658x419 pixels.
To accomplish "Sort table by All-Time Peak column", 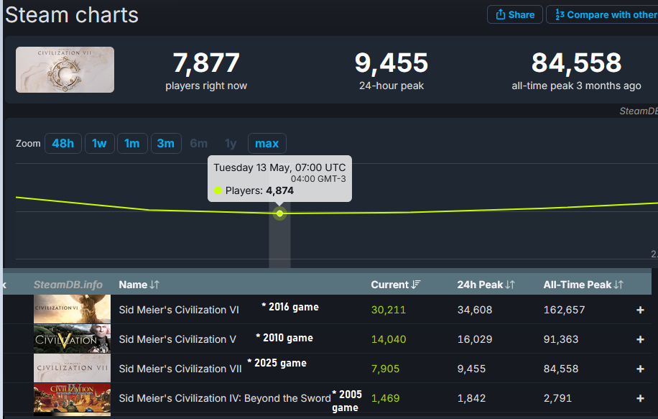I will 583,285.
